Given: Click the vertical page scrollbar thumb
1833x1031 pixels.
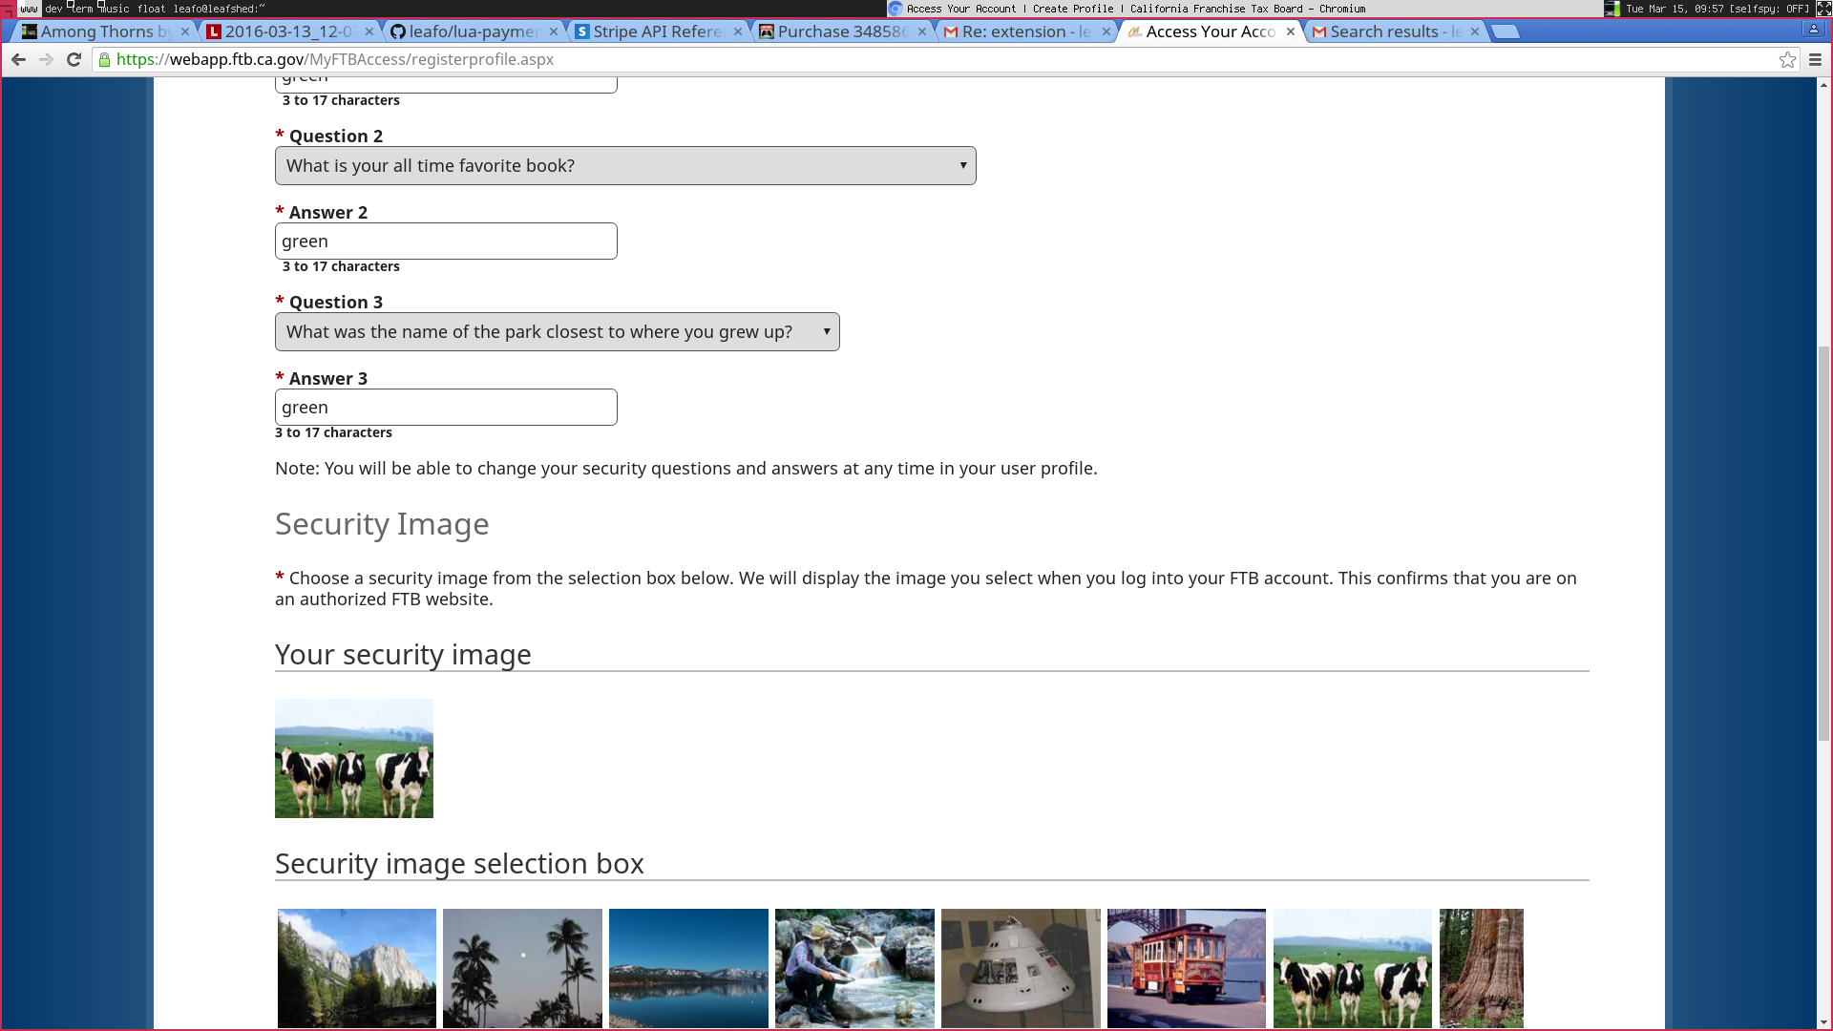Looking at the screenshot, I should tap(1823, 544).
